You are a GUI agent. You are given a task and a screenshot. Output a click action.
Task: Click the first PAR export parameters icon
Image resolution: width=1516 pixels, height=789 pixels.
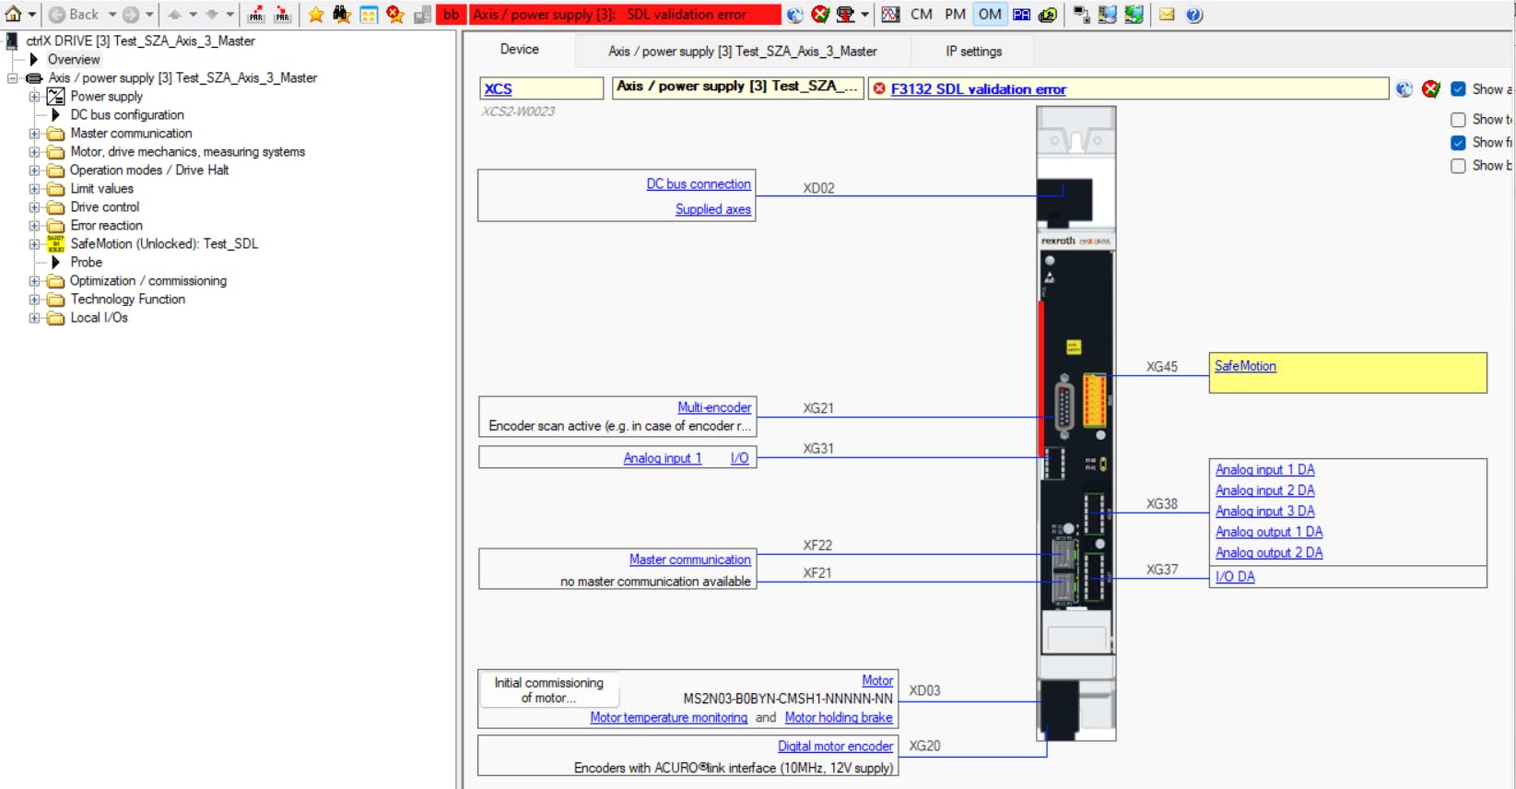point(256,15)
